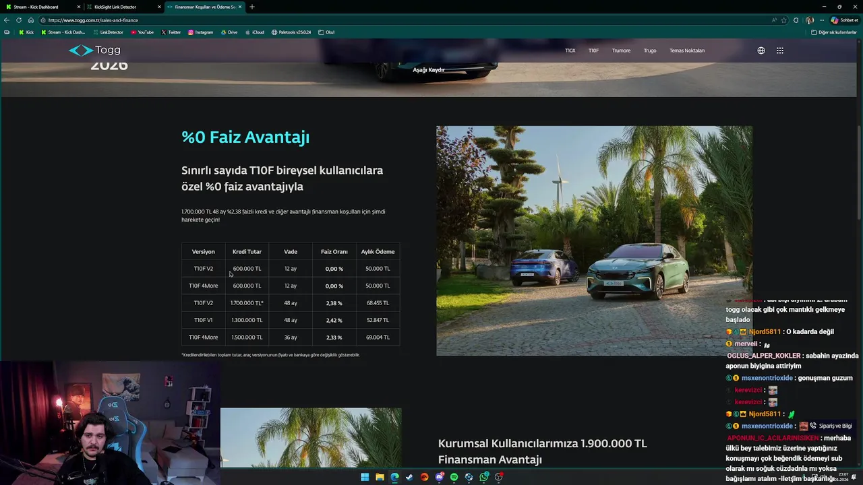Screen dimensions: 863x485
Task: Click the page vertical scrollbar
Action: click(x=860, y=172)
